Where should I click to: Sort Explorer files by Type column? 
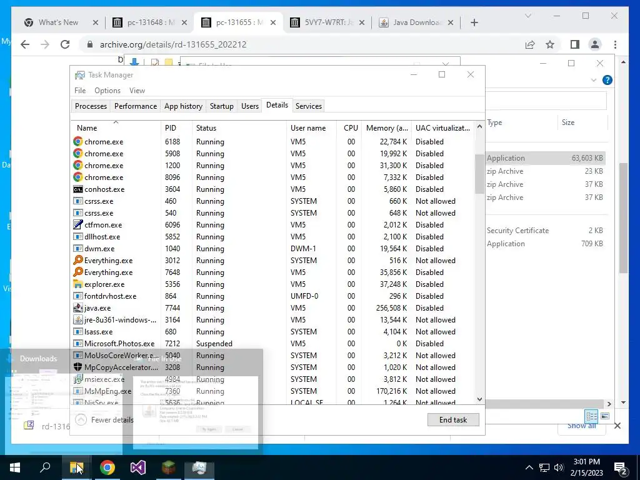[521, 122]
